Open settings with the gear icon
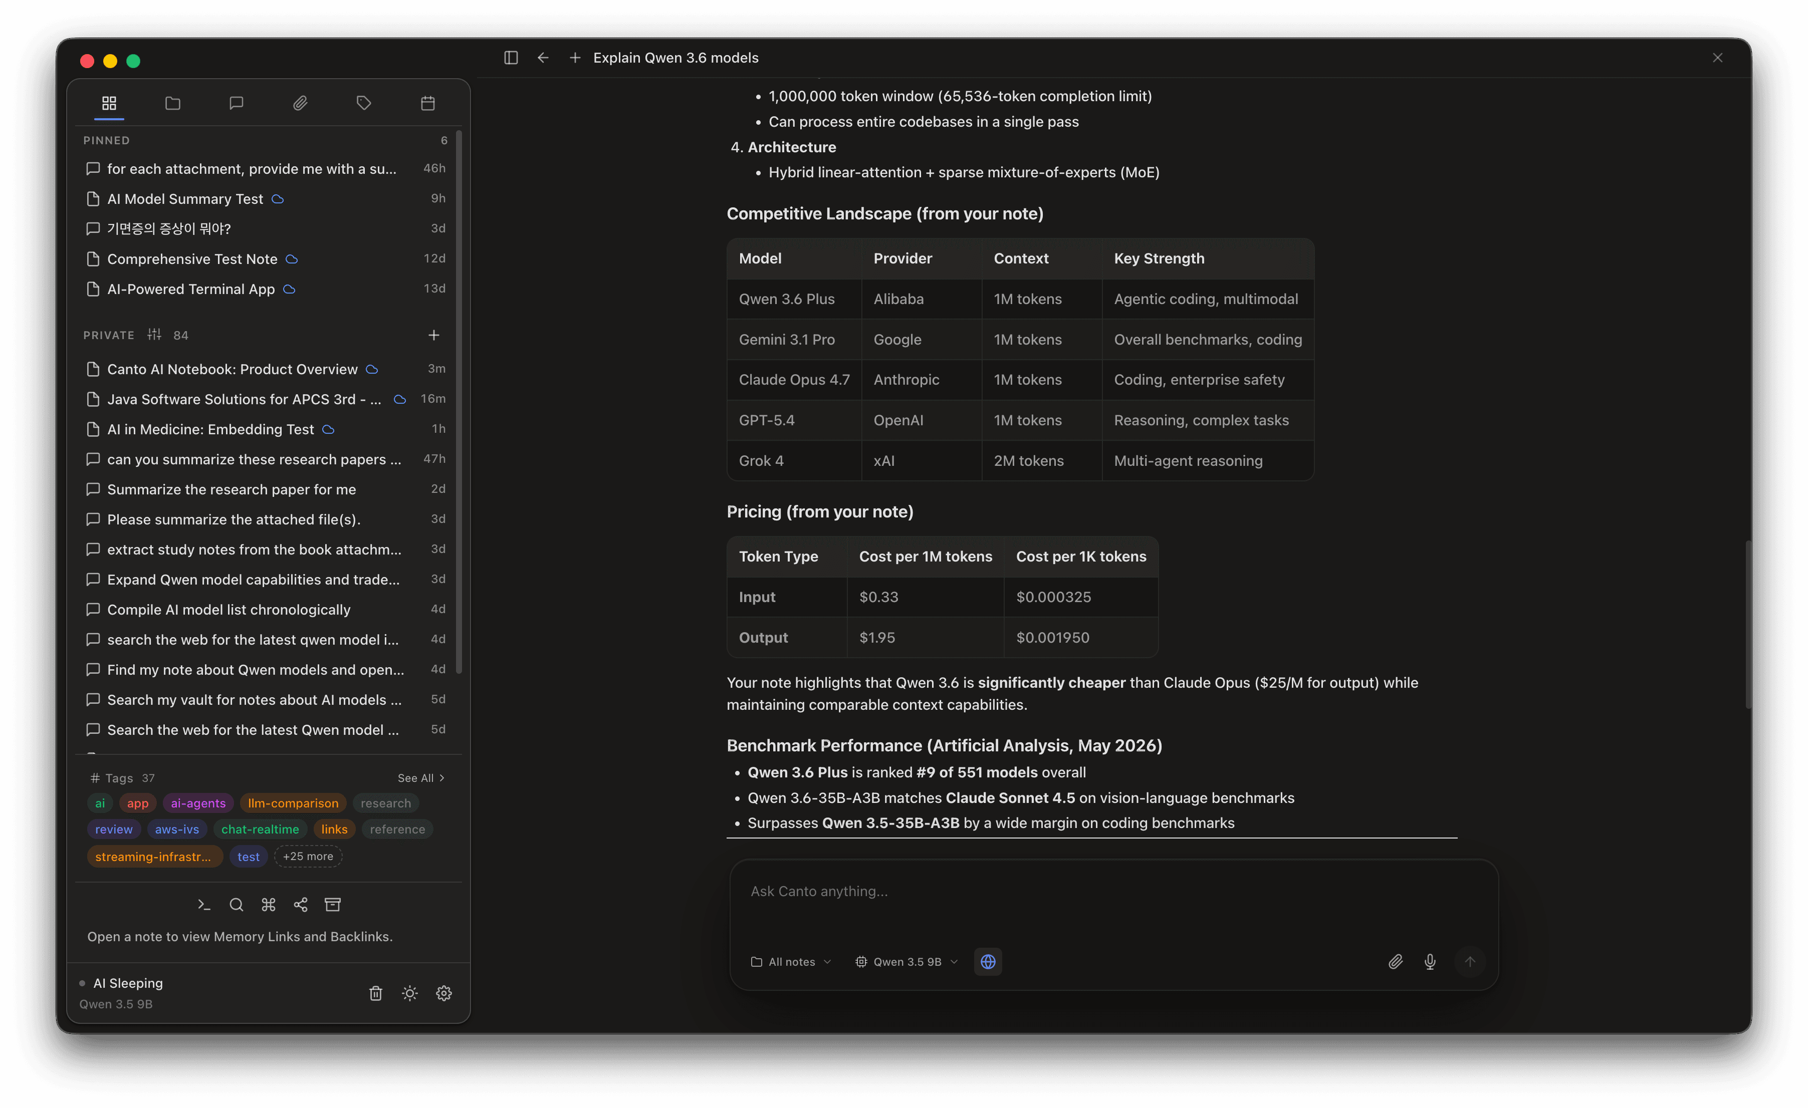1808x1108 pixels. 444,993
